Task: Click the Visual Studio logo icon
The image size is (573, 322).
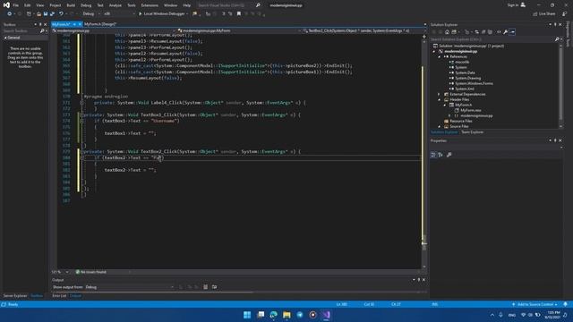Action: (6, 5)
